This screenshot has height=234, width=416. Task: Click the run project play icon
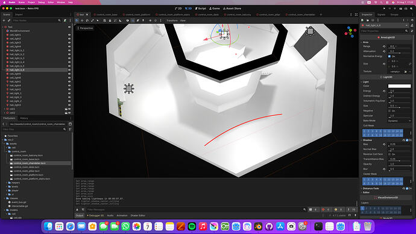(384, 8)
